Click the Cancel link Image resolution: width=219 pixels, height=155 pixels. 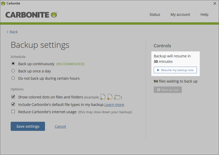(x=60, y=126)
